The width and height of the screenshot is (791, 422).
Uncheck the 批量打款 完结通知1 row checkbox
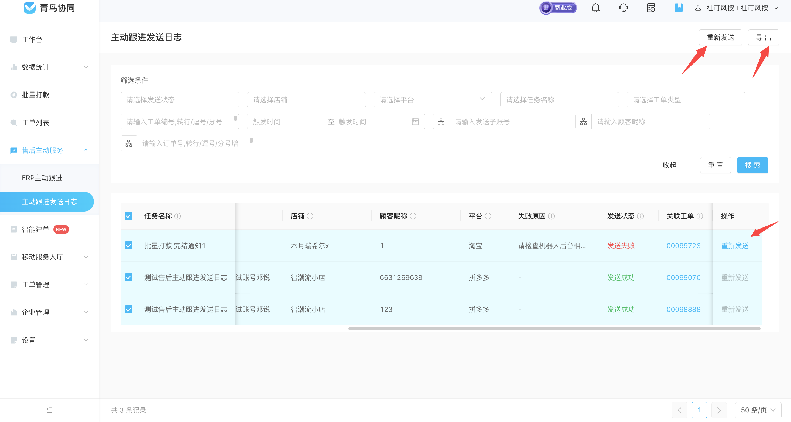click(x=129, y=245)
